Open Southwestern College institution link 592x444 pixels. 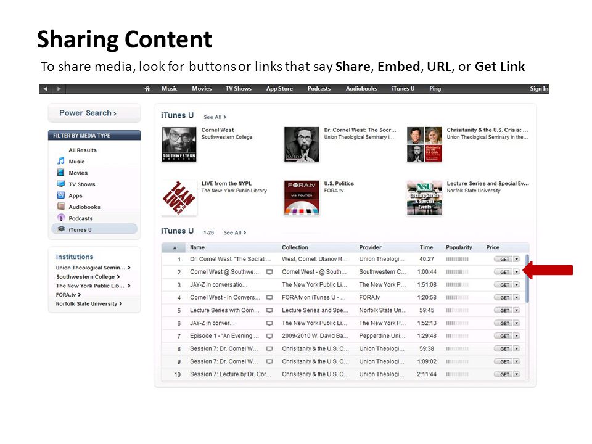[88, 277]
